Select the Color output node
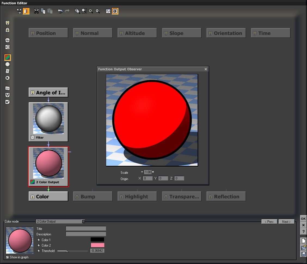Image resolution: width=307 pixels, height=264 pixels. tap(48, 196)
